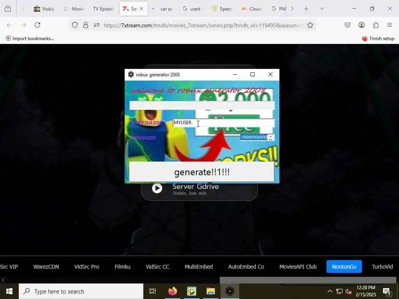The image size is (399, 299).
Task: Switch to the FN Google tab
Action: (279, 9)
